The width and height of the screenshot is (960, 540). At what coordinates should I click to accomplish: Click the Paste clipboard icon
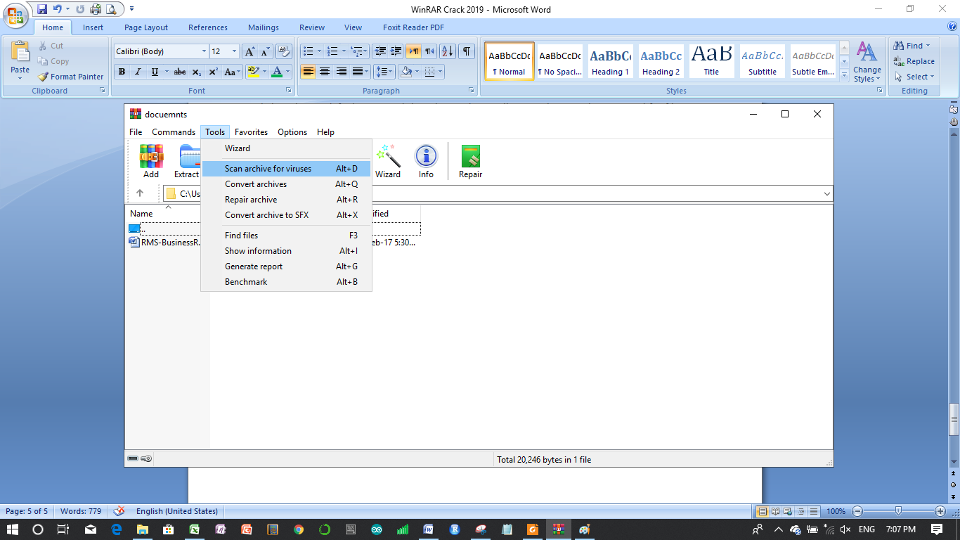pyautogui.click(x=20, y=52)
